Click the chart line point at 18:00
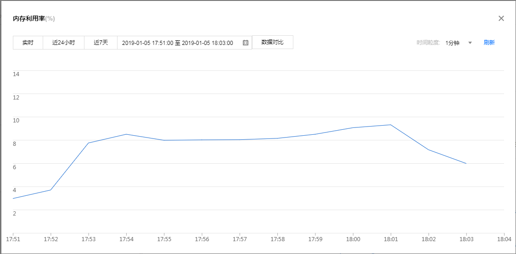 point(353,127)
